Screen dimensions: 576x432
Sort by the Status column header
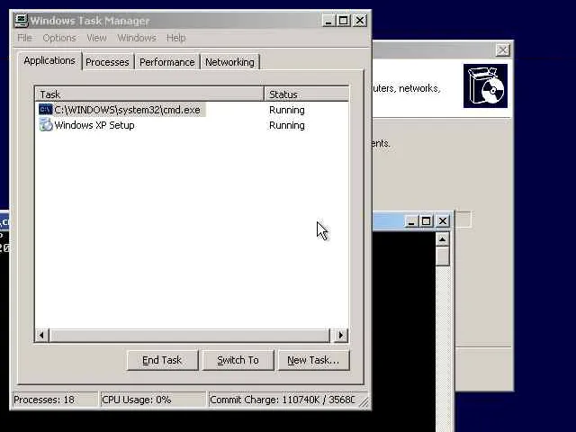(x=306, y=94)
